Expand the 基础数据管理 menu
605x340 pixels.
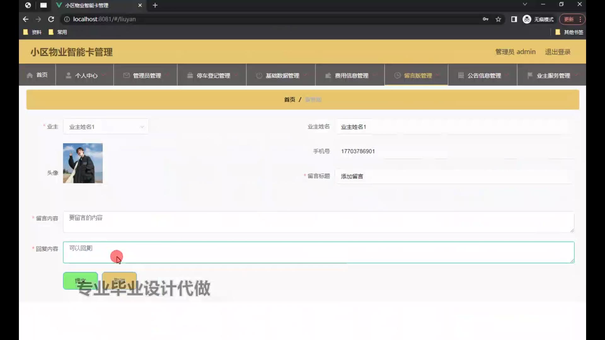pos(282,76)
